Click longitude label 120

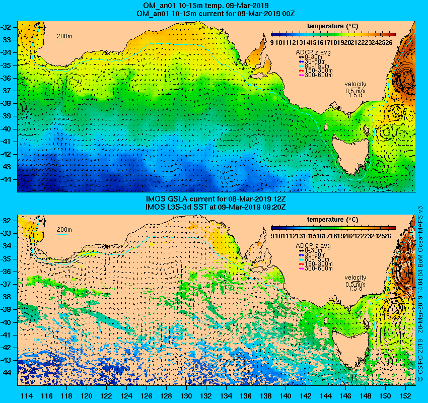[87, 396]
